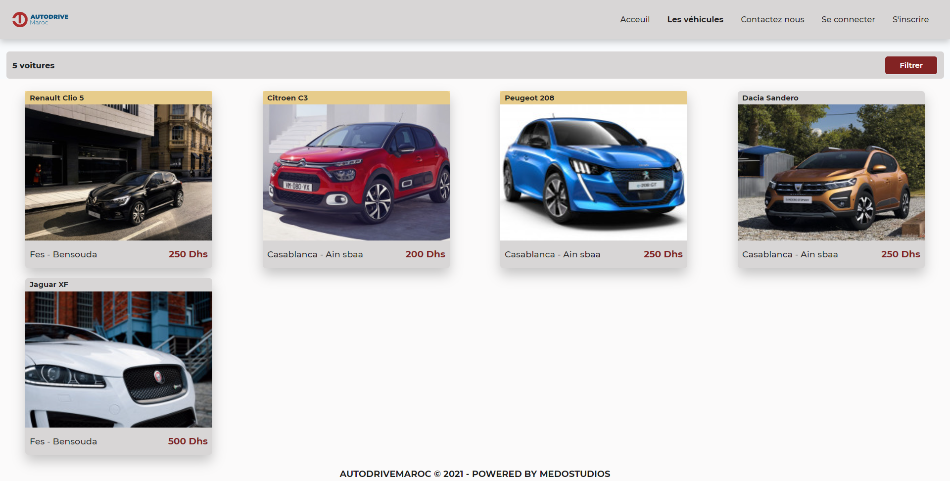Select the Dacia Sandero title
The image size is (950, 481).
pos(770,98)
